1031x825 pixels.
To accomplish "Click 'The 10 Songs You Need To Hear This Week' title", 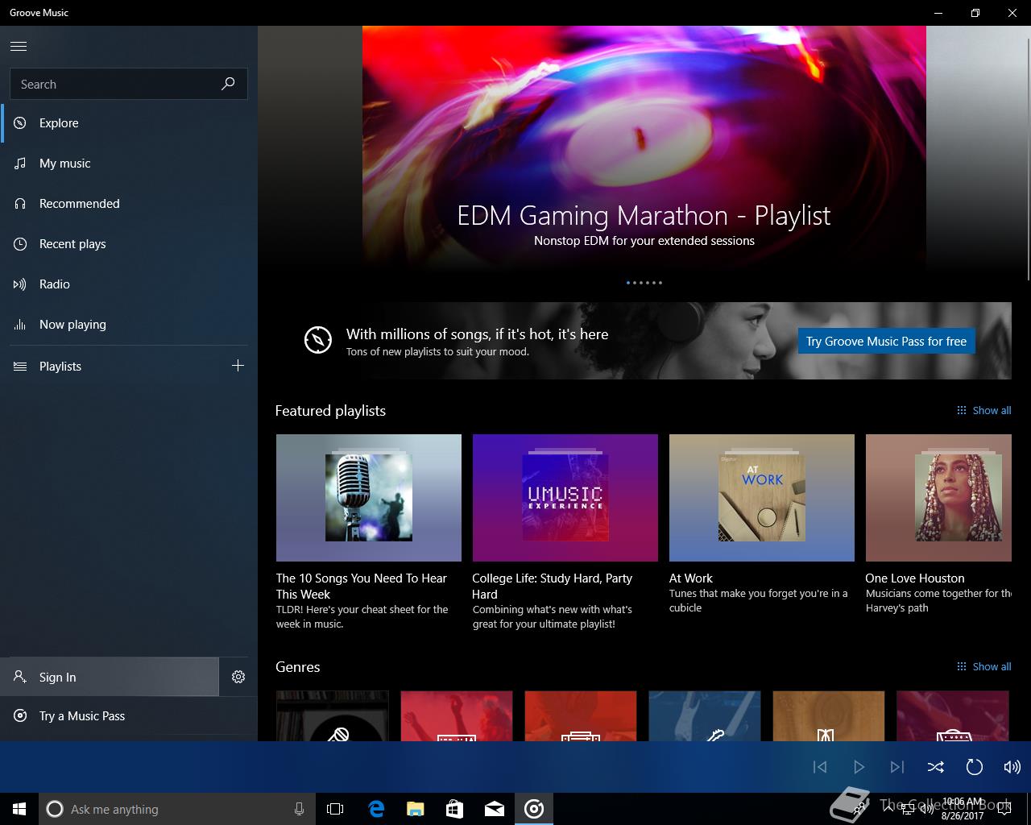I will [361, 587].
